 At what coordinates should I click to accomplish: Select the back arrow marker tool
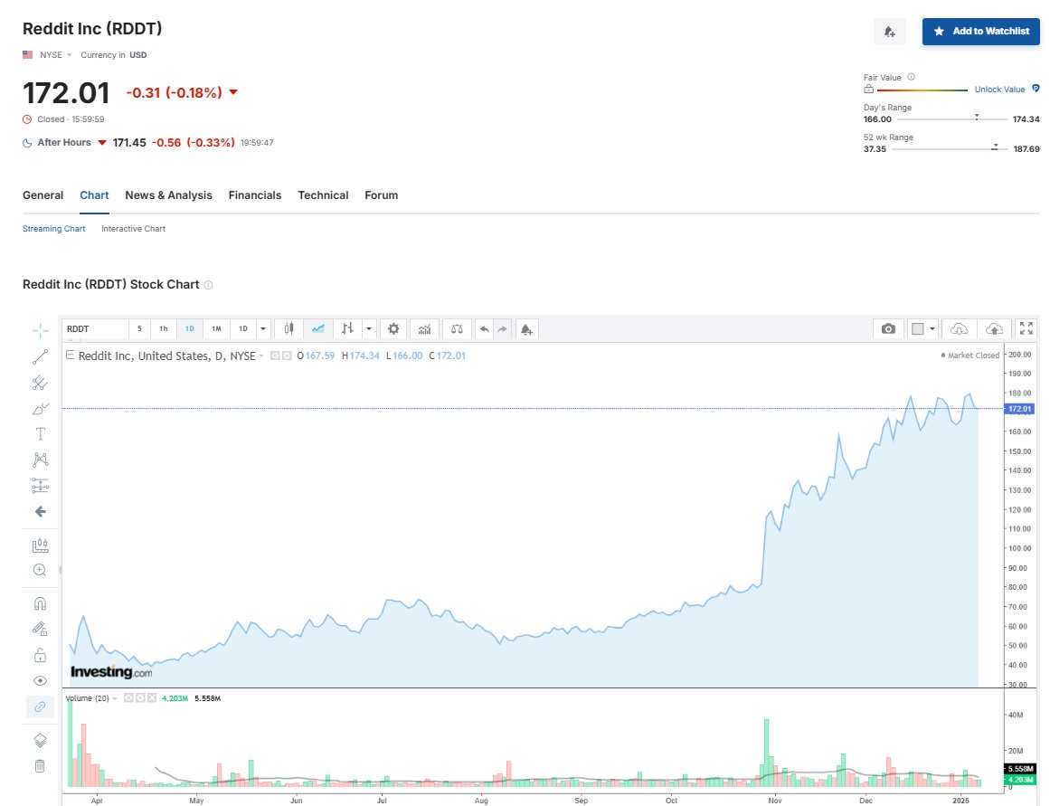[x=40, y=512]
